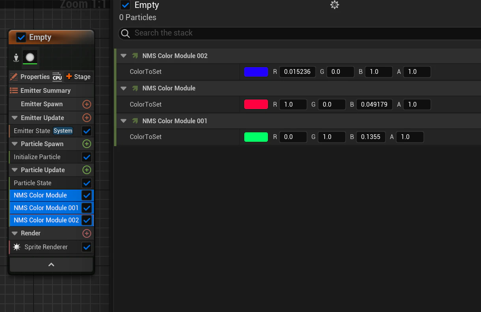Collapse NMS Color Module 001 stack section

pos(124,121)
